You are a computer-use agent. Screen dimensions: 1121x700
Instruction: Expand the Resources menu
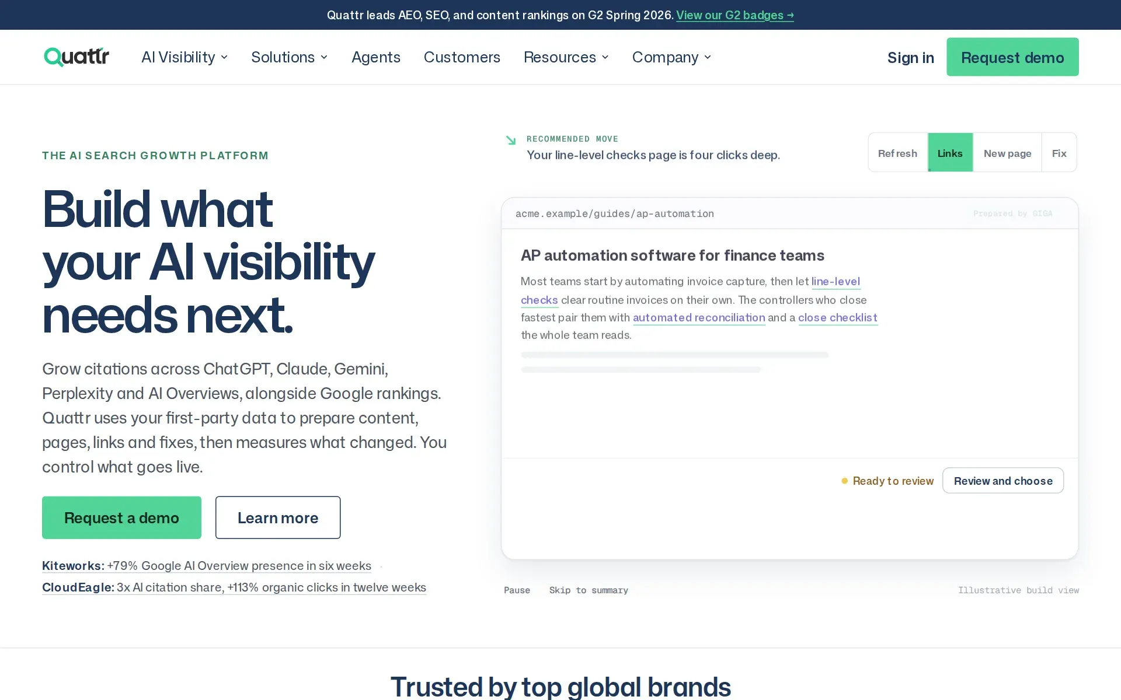point(566,57)
